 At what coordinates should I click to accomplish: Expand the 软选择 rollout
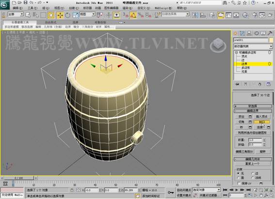click(x=253, y=106)
